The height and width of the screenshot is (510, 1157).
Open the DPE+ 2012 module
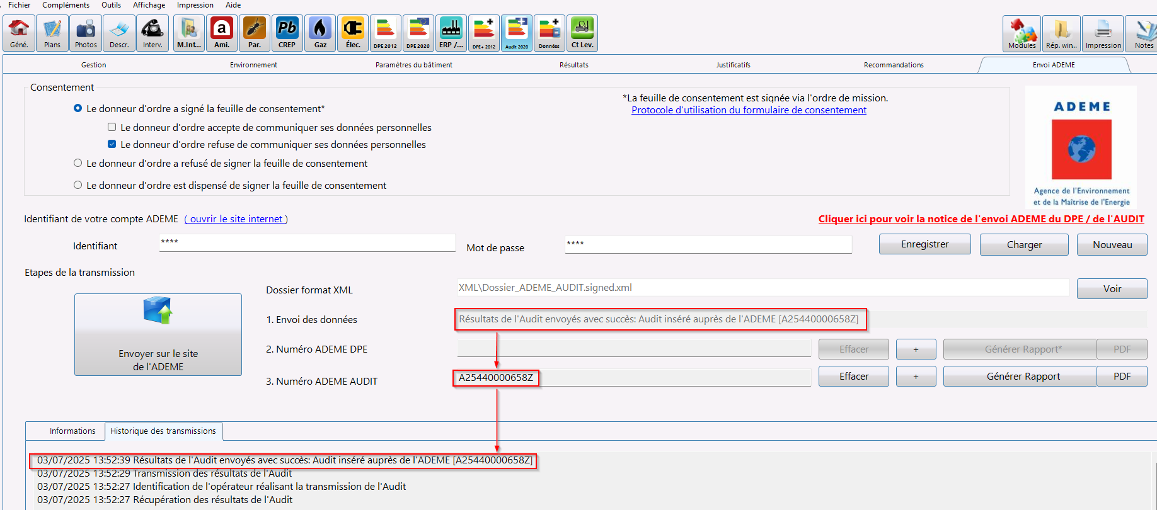click(484, 33)
